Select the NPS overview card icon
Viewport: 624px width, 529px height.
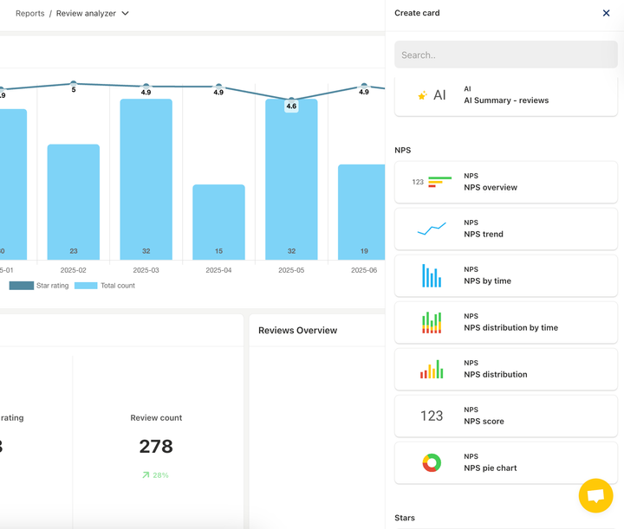tap(432, 182)
